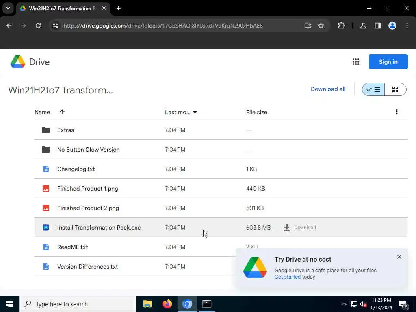Screen dimensions: 416x312
Task: Switch to grid layout view
Action: tap(395, 89)
